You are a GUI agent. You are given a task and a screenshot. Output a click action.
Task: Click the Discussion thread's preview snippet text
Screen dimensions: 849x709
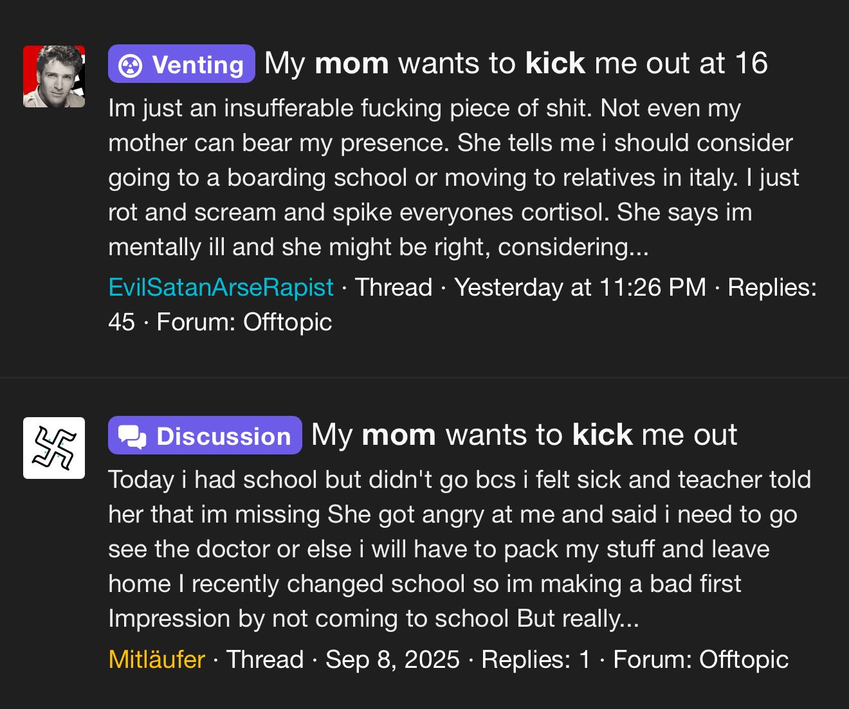coord(450,549)
